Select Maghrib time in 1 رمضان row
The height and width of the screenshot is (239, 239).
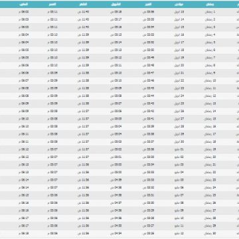[24, 12]
